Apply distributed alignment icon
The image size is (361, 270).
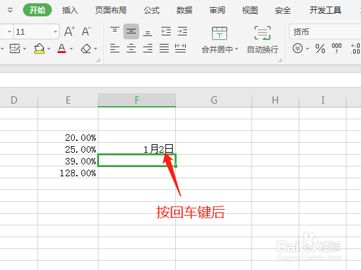[180, 48]
